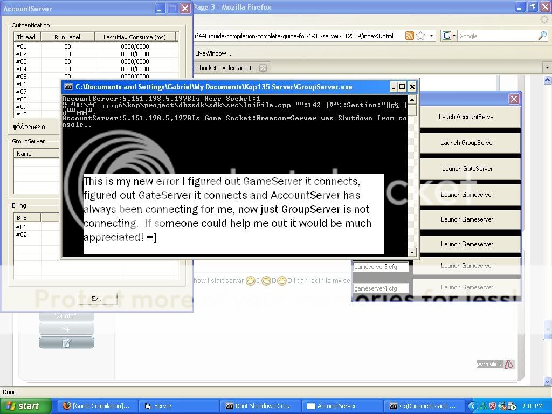The width and height of the screenshot is (552, 414).
Task: Open the search engine selector dropdown
Action: pyautogui.click(x=454, y=36)
